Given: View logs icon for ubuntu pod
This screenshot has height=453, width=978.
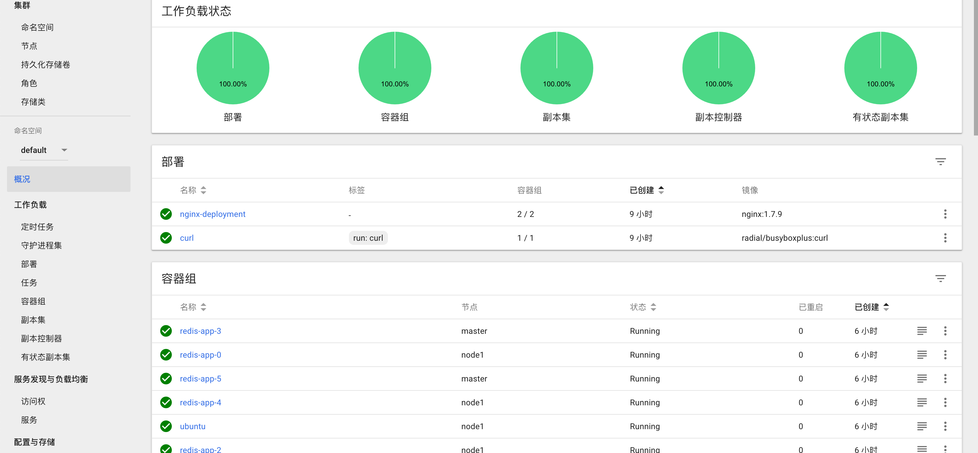Looking at the screenshot, I should coord(921,426).
